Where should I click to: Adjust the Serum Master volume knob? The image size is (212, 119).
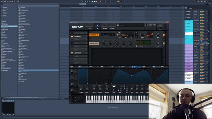pyautogui.click(x=160, y=26)
